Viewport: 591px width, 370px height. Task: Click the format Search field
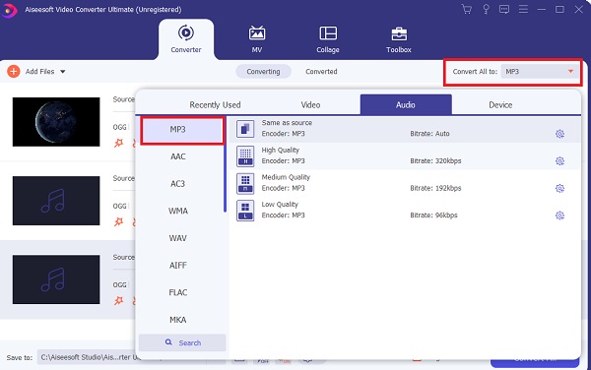pyautogui.click(x=182, y=342)
